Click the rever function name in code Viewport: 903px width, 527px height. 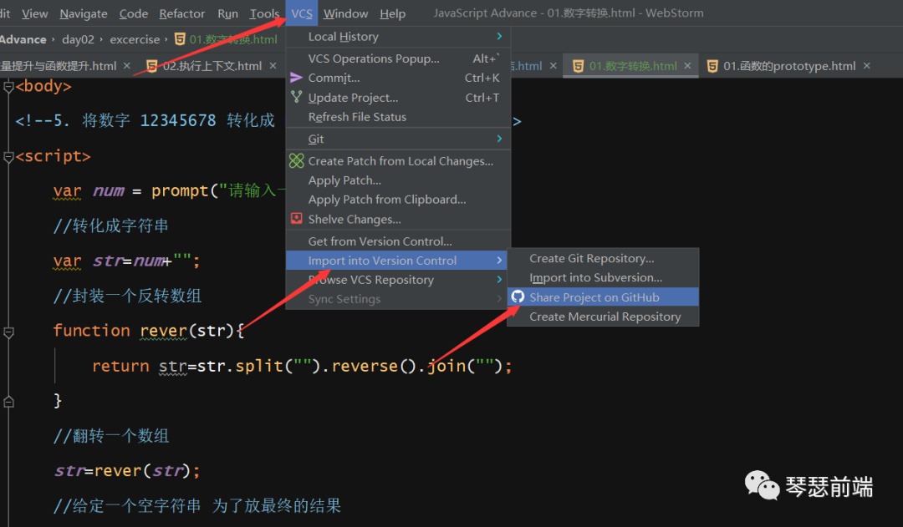click(164, 331)
